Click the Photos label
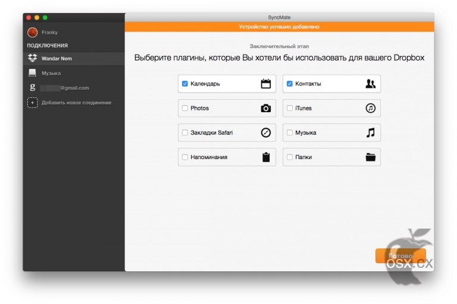 200,108
